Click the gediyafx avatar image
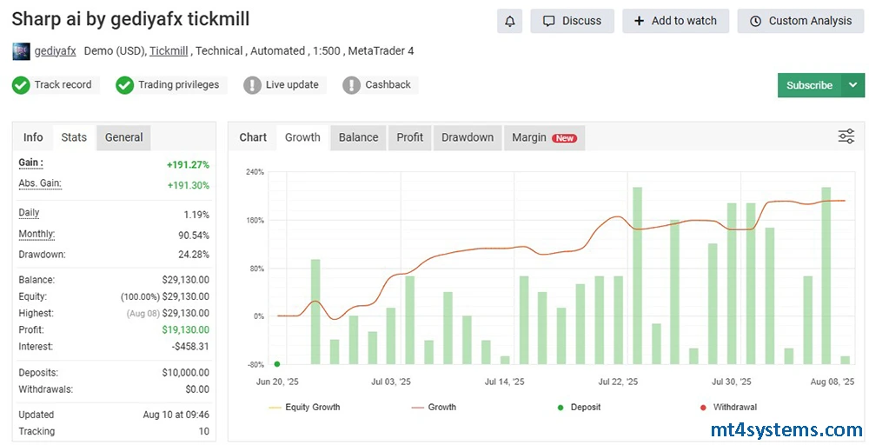The height and width of the screenshot is (445, 869). (21, 51)
